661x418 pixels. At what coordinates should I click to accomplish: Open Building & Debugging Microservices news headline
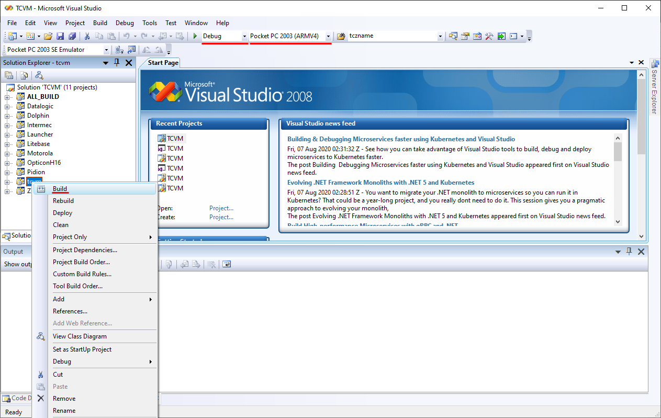[x=401, y=139]
